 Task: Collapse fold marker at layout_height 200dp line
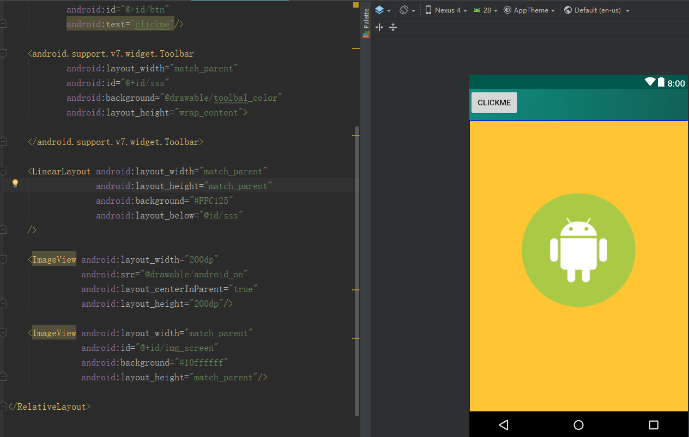tap(3, 304)
